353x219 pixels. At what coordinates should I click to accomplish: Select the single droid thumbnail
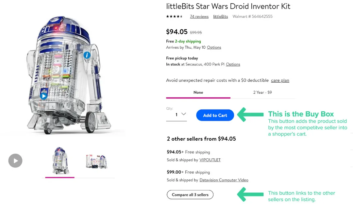60,161
